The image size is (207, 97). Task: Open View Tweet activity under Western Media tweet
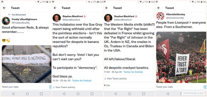coord(115,79)
